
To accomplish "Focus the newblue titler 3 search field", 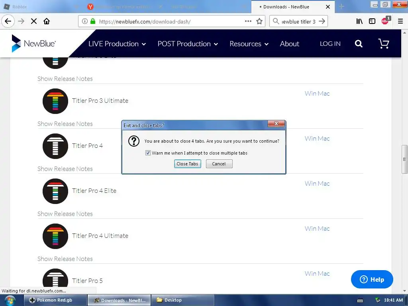I will 298,22.
